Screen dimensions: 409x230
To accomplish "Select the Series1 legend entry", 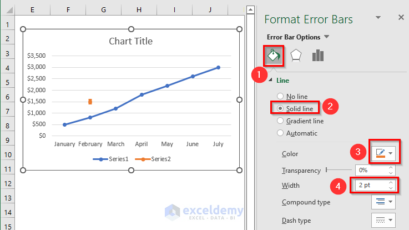I will (x=110, y=159).
